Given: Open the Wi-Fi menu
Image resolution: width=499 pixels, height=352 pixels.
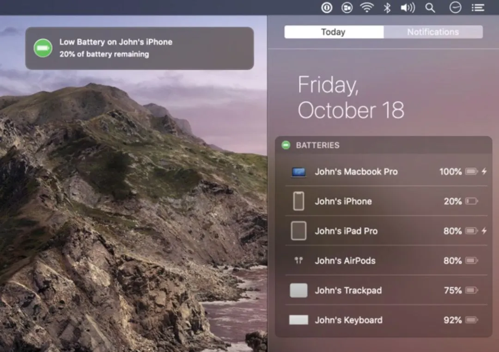Looking at the screenshot, I should tap(366, 7).
